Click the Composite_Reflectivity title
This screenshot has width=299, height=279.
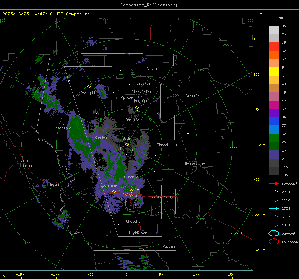click(x=149, y=5)
